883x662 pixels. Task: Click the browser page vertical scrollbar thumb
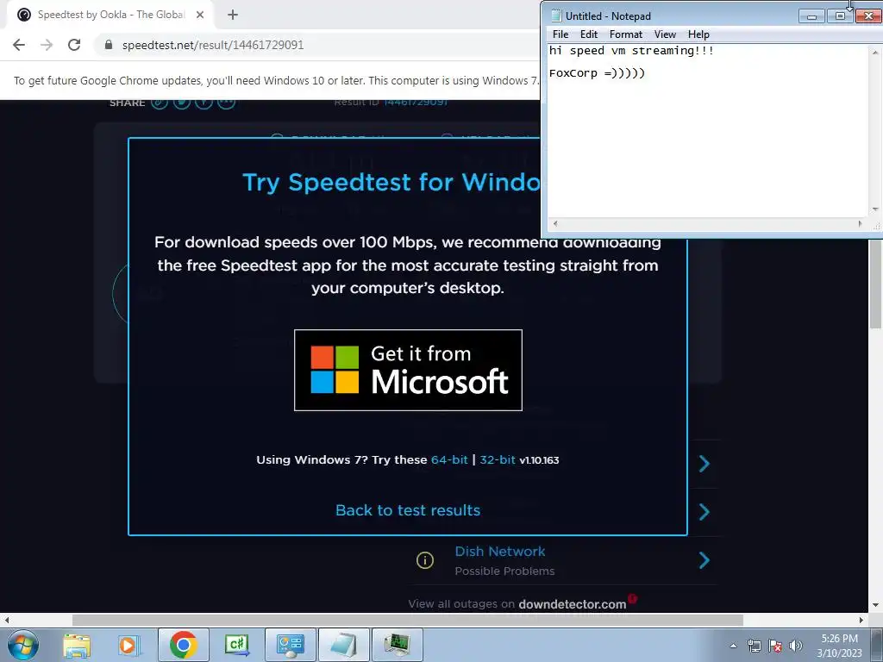pos(875,283)
